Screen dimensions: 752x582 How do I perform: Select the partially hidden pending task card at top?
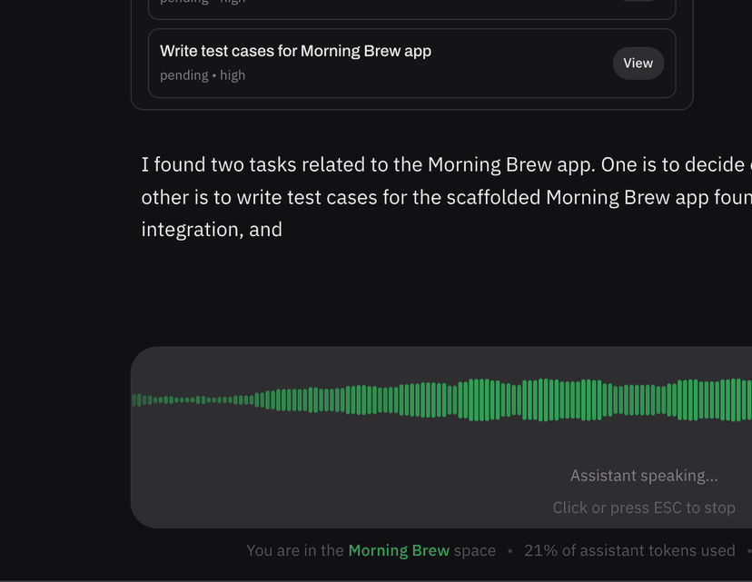click(411, 7)
